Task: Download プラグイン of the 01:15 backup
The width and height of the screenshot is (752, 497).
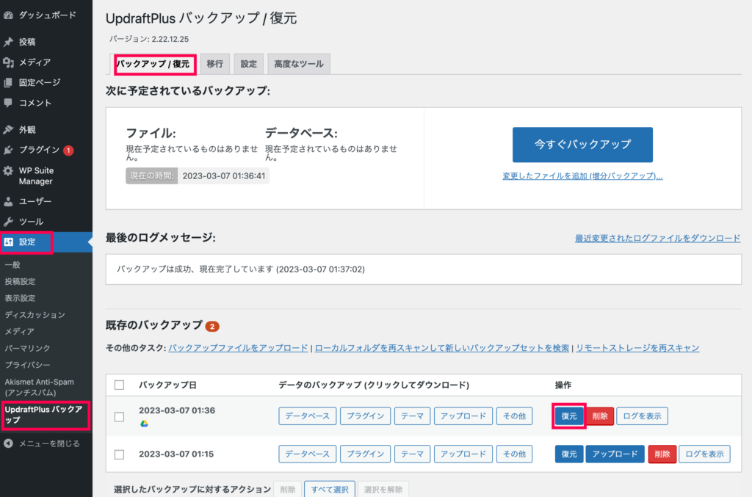Action: point(366,454)
